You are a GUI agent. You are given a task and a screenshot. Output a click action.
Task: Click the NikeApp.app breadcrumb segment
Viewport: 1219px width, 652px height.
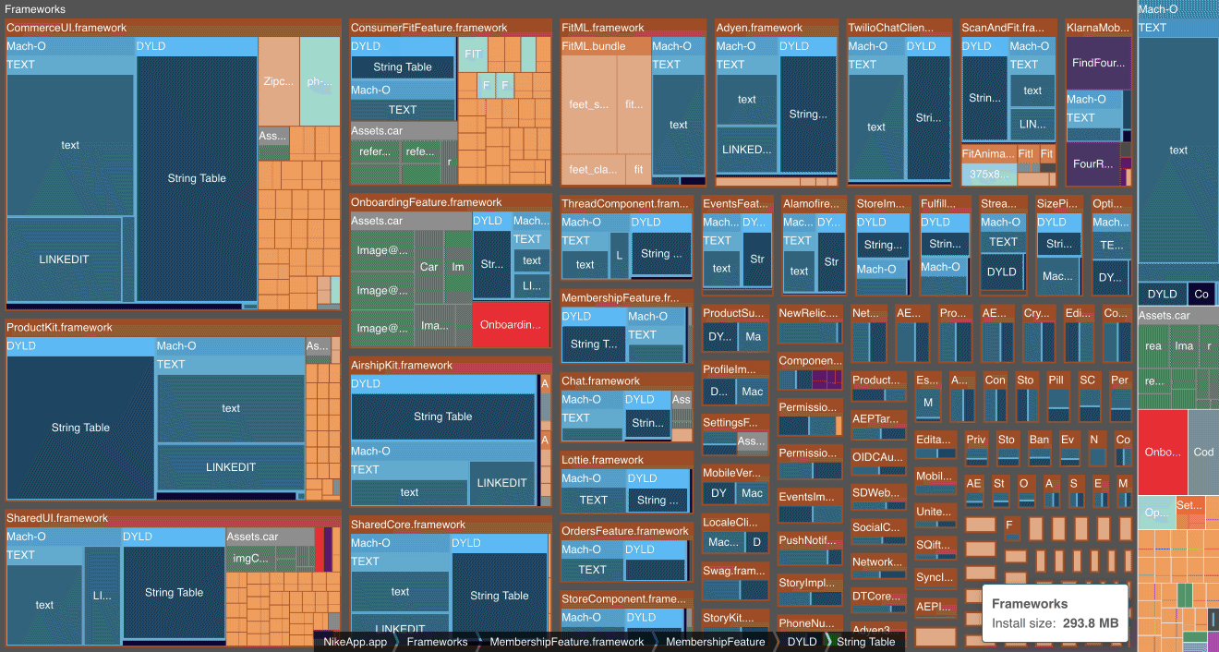pos(355,642)
